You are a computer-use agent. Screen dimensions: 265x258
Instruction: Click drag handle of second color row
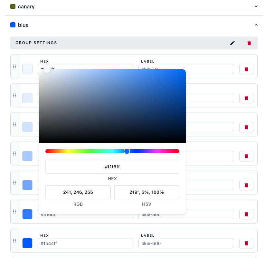coord(14,95)
